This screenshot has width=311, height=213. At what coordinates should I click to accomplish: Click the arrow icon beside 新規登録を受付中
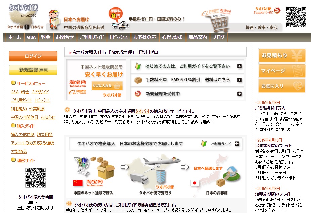click(x=239, y=94)
